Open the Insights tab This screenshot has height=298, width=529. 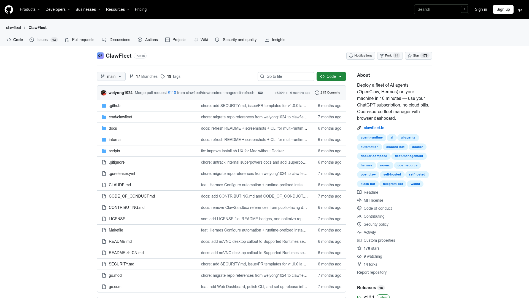pyautogui.click(x=275, y=40)
